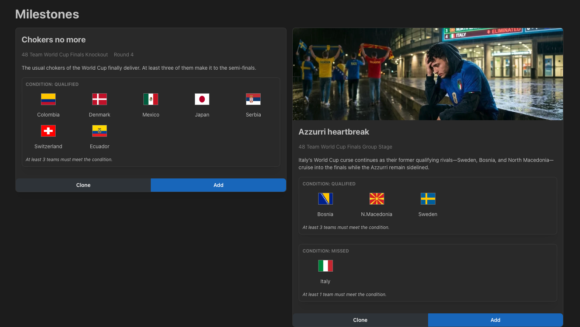Select the Mexico flag icon

coord(151,99)
